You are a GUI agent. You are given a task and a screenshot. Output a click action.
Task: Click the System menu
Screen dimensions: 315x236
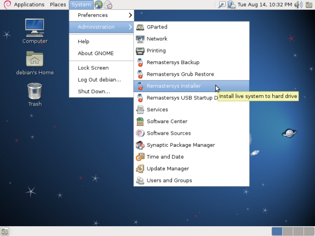(x=81, y=4)
